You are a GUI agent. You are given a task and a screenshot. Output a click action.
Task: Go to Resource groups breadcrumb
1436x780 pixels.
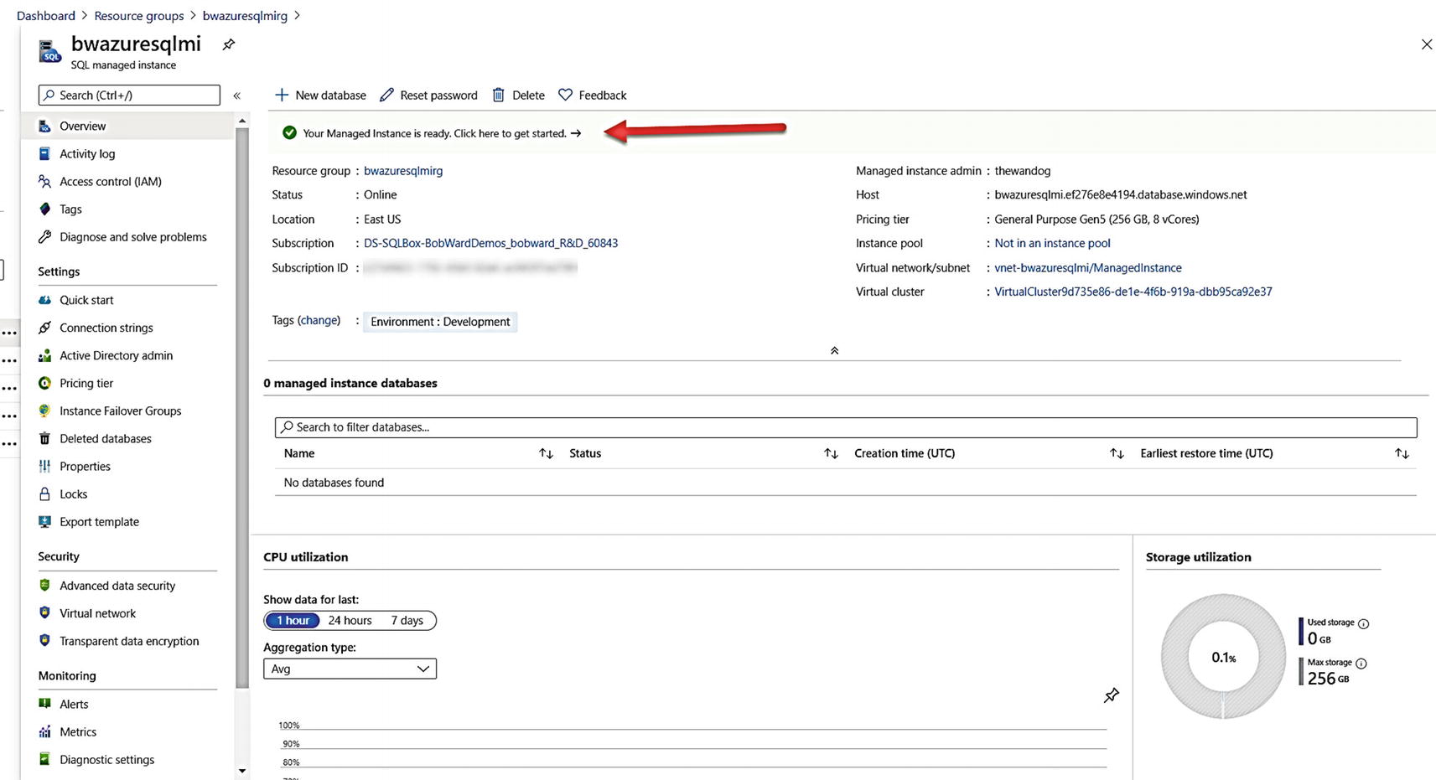[139, 16]
